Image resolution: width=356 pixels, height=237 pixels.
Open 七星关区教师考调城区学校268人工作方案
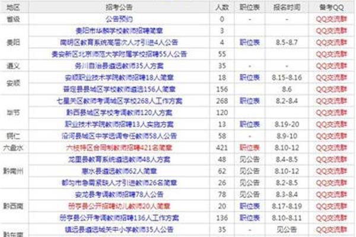click(x=119, y=101)
